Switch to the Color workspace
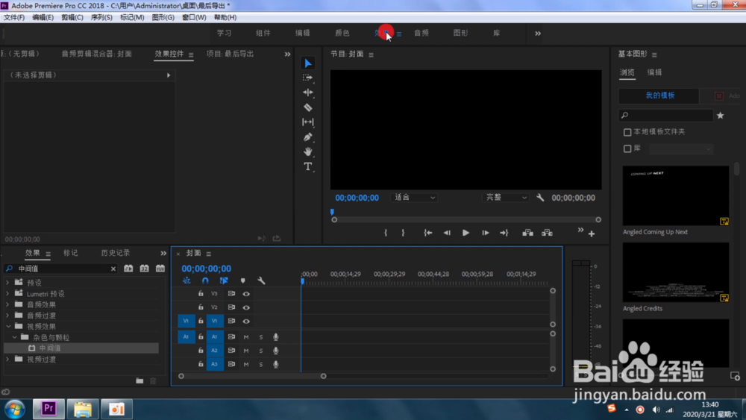746x420 pixels. [342, 33]
